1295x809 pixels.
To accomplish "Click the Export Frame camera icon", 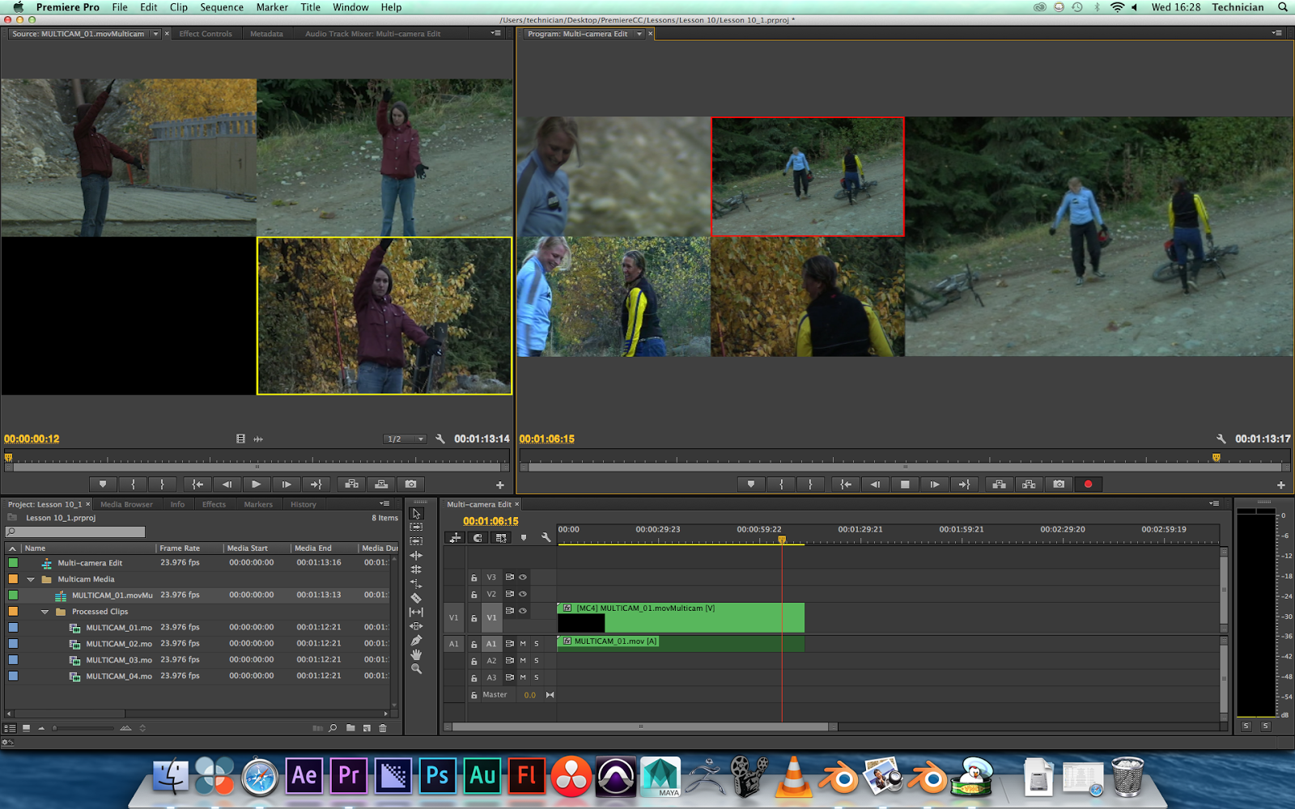I will (1059, 484).
